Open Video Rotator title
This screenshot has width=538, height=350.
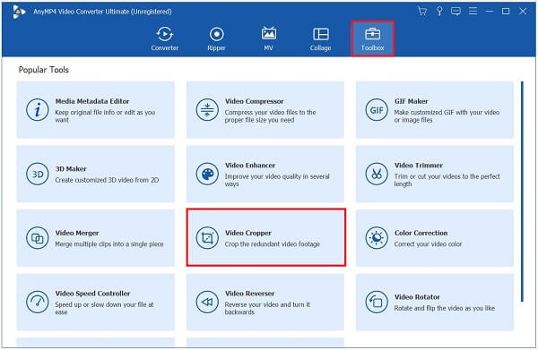pyautogui.click(x=417, y=297)
